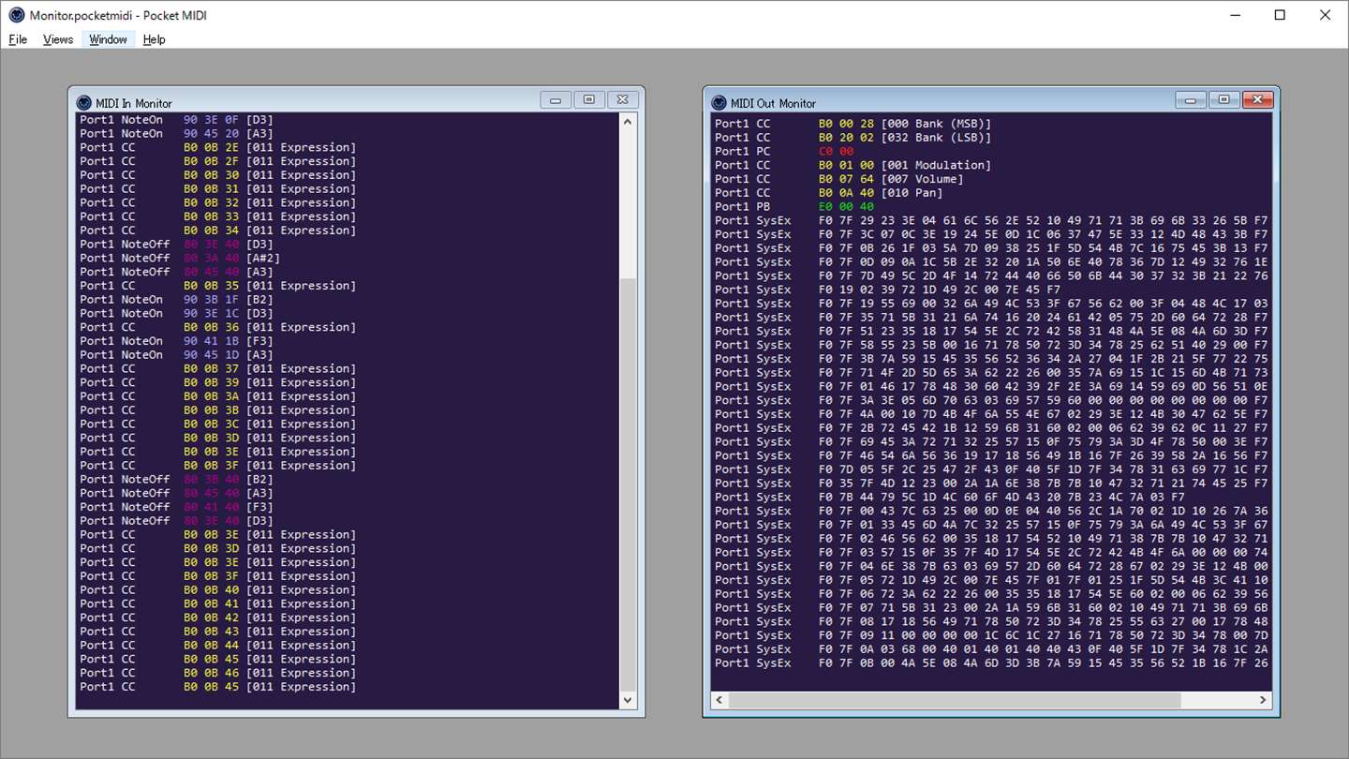Select the PC row 'C0 00'

pos(784,152)
